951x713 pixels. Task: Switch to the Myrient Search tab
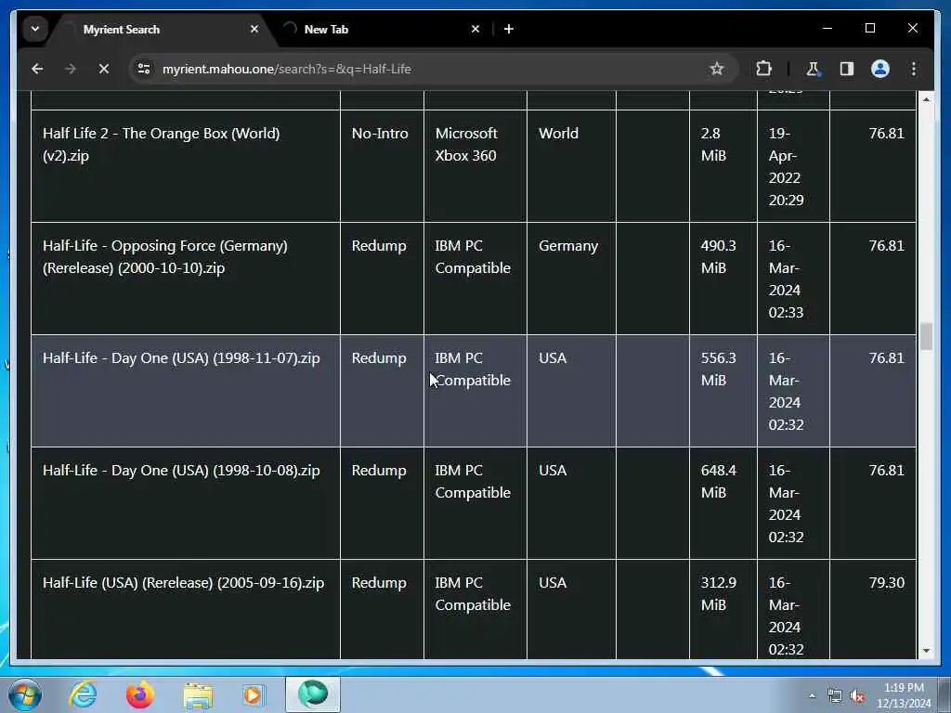[x=158, y=29]
